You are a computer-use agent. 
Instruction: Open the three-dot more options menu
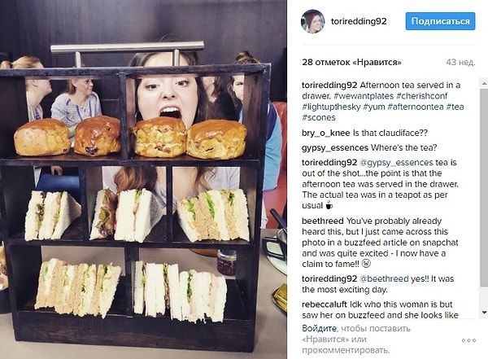point(469,340)
